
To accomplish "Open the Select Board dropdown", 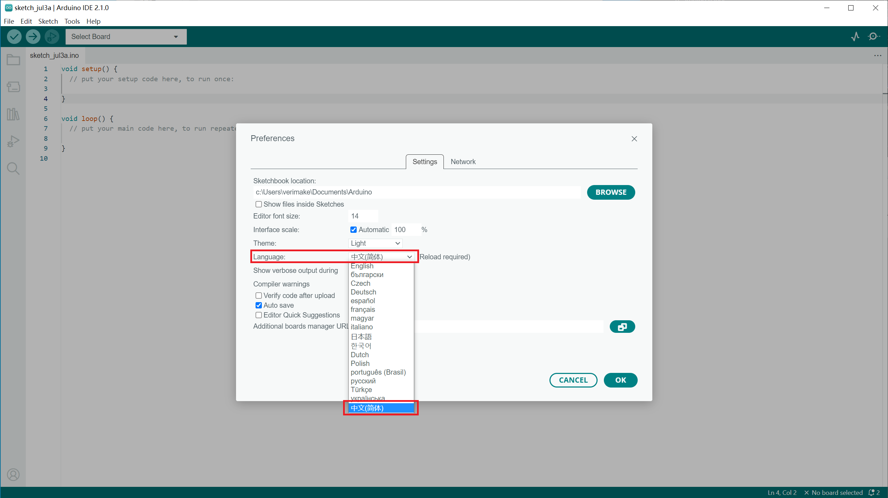I will 126,37.
